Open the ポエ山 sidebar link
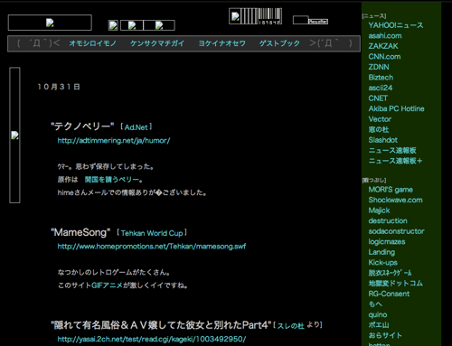452x346 pixels. pos(379,325)
